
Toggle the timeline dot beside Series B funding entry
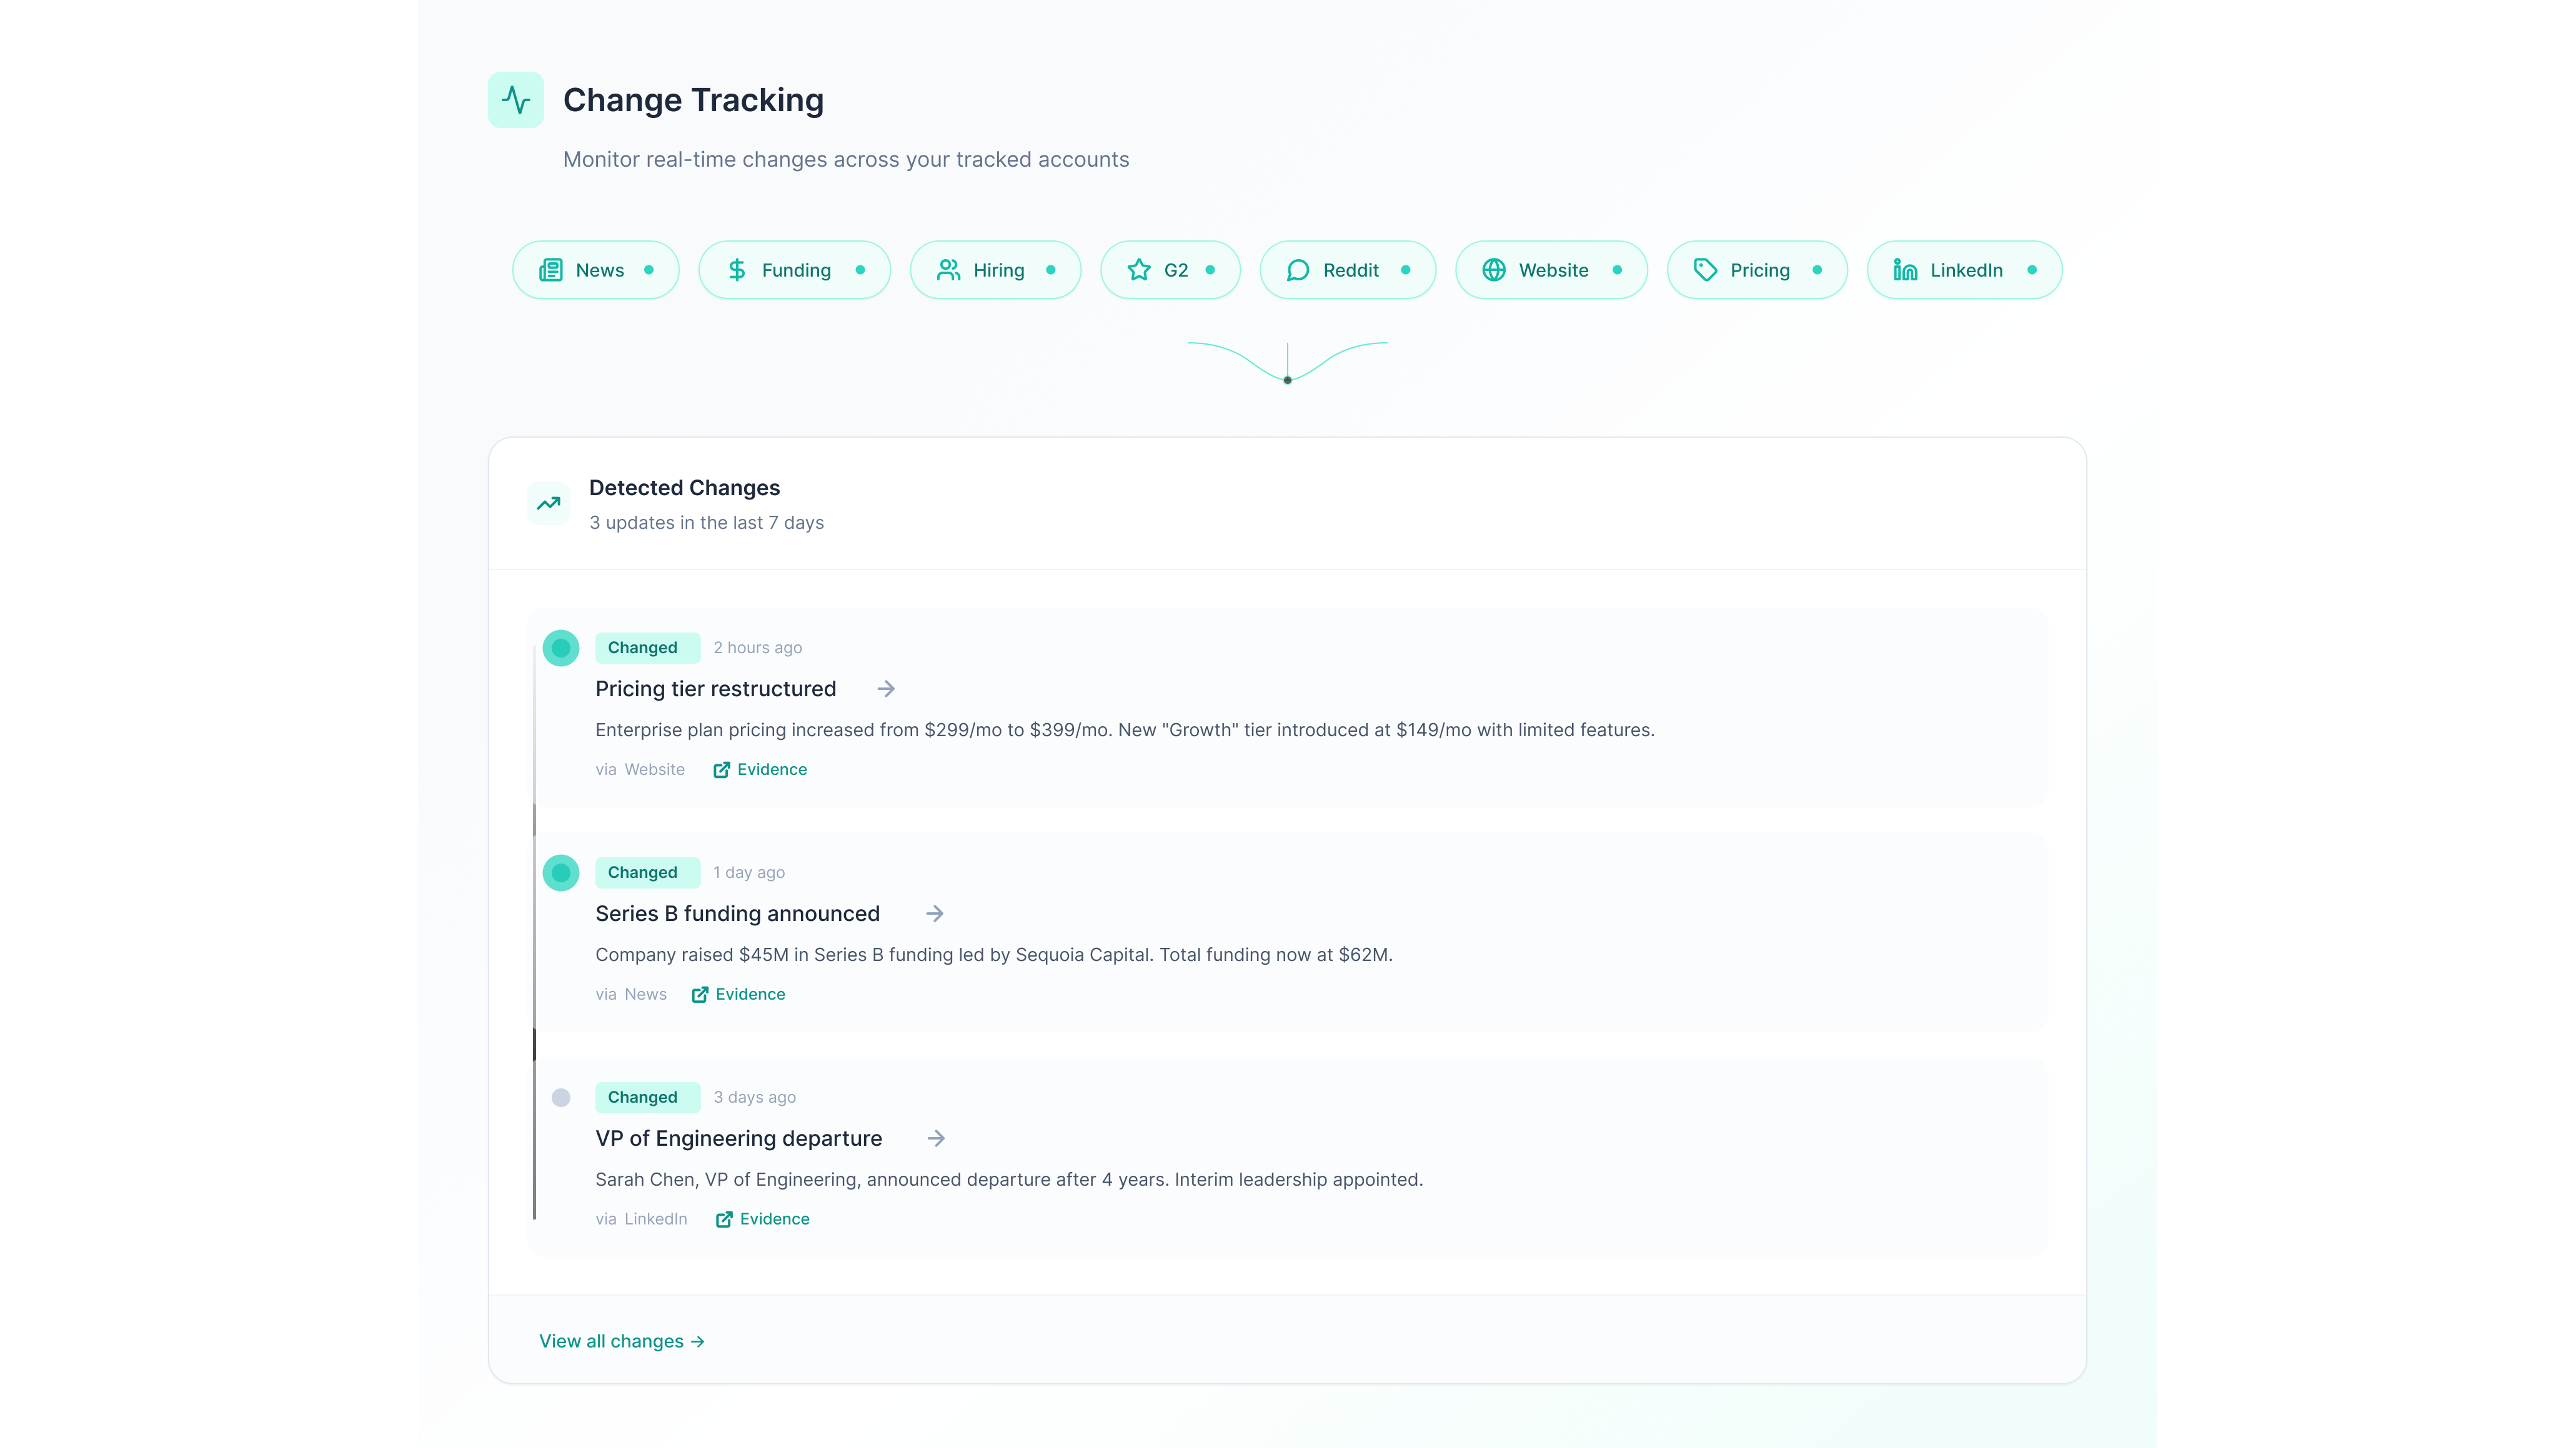coord(560,872)
